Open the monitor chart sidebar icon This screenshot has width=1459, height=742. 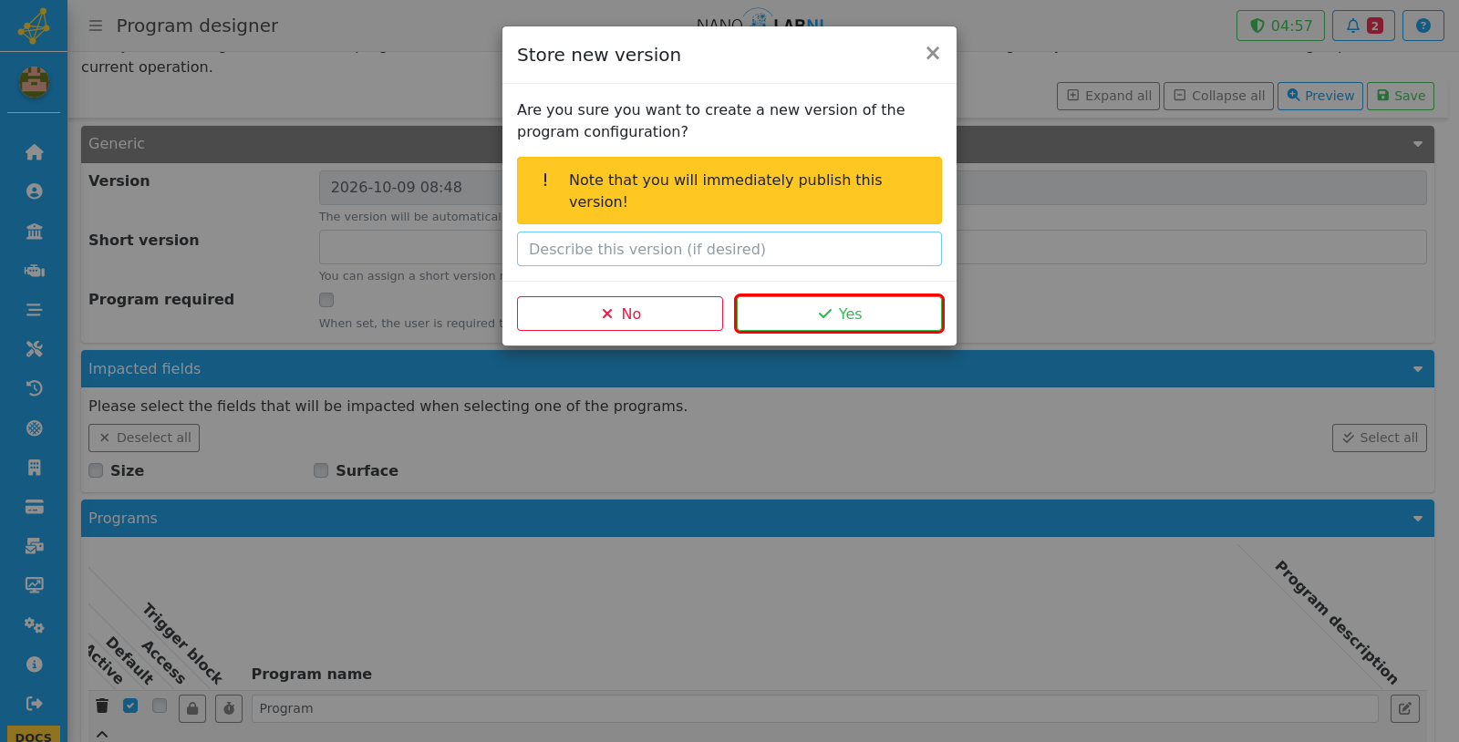click(x=35, y=585)
